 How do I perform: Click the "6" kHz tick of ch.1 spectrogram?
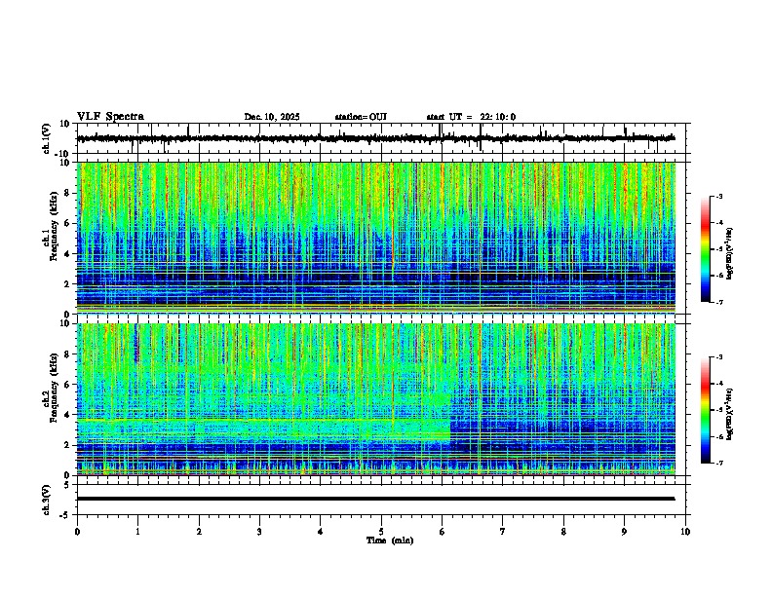68,223
